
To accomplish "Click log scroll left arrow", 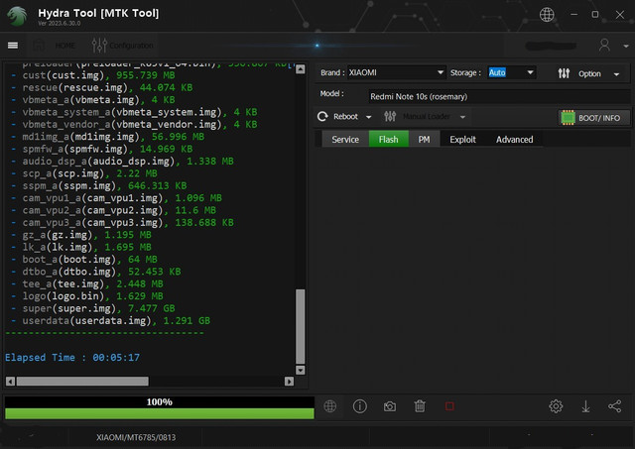I will tap(11, 381).
